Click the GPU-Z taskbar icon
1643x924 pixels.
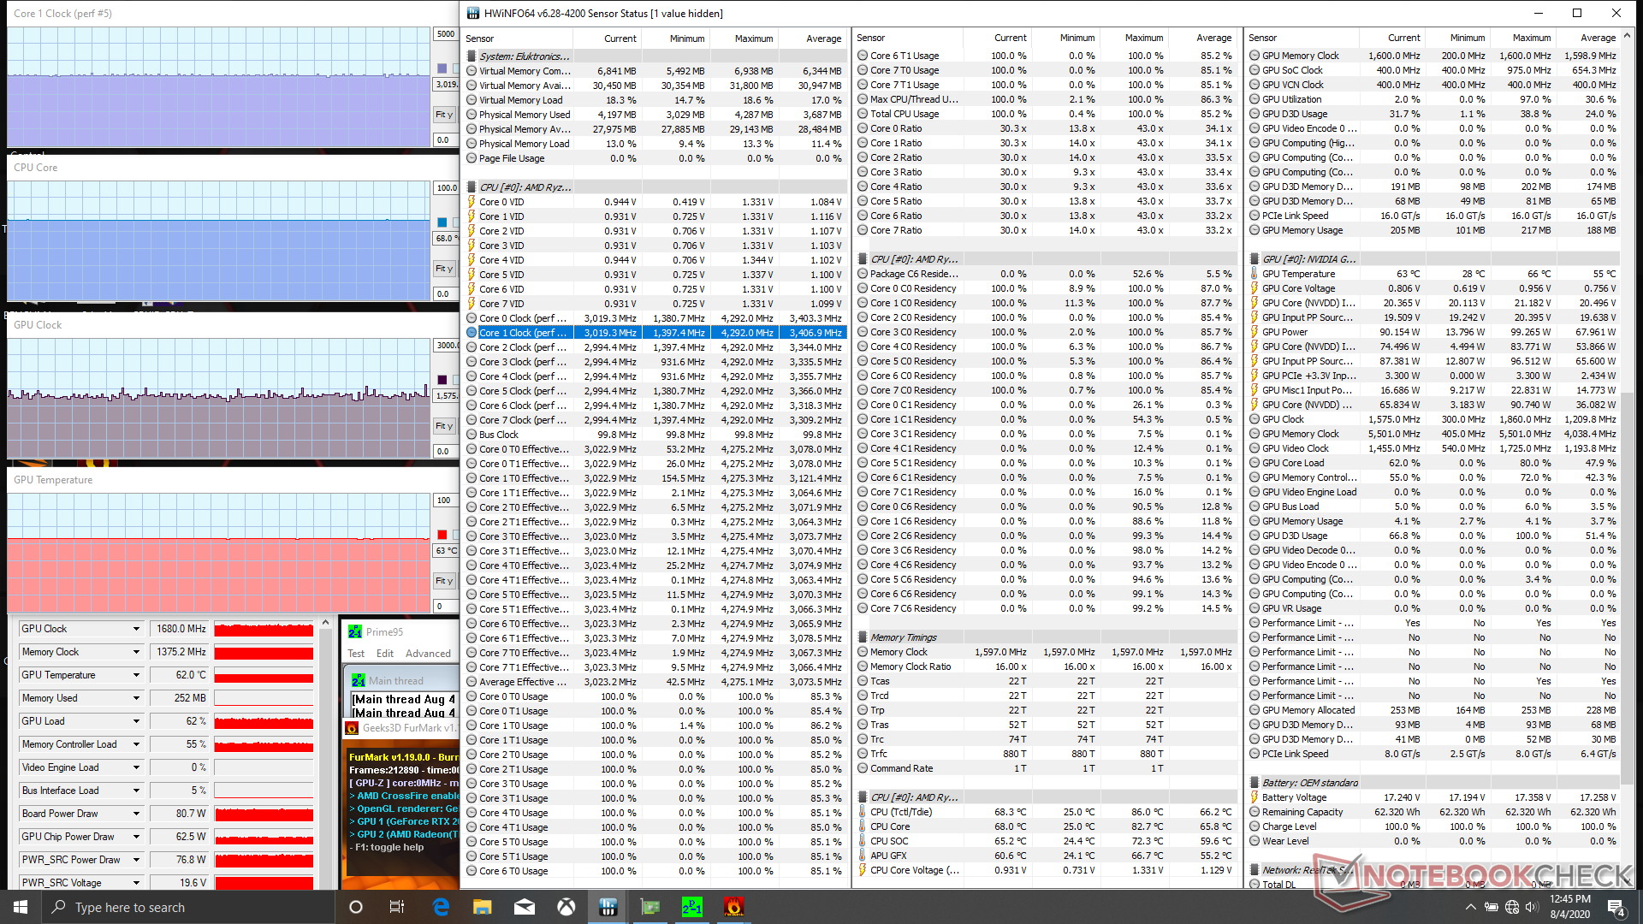(650, 907)
